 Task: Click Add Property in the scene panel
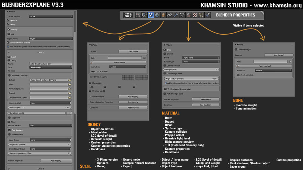56,161
